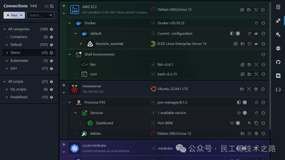Collapse the Docker section
Viewport: 285px width, 160px height.
[x=70, y=23]
